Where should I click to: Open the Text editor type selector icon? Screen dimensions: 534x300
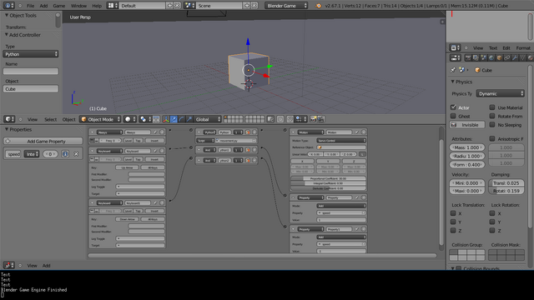pos(455,48)
